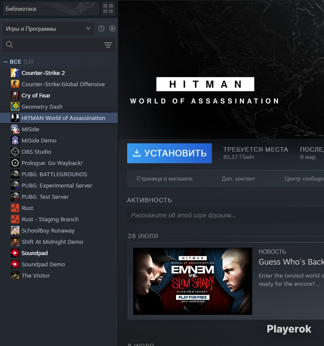Select Soundpad name in the list
The width and height of the screenshot is (324, 346).
pos(35,253)
